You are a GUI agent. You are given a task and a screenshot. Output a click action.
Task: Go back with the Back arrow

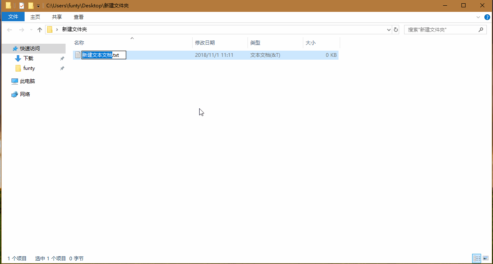9,29
